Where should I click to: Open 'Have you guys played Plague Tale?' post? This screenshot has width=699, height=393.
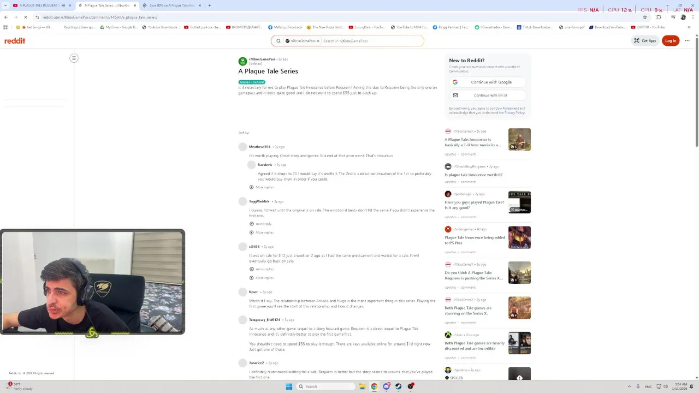pos(474,205)
